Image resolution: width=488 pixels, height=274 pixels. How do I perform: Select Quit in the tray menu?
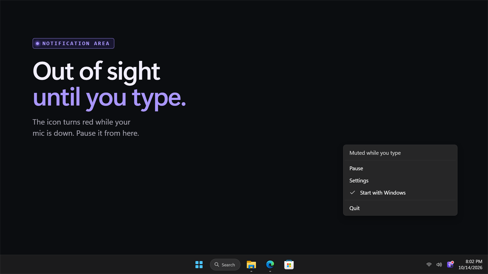(x=400, y=208)
